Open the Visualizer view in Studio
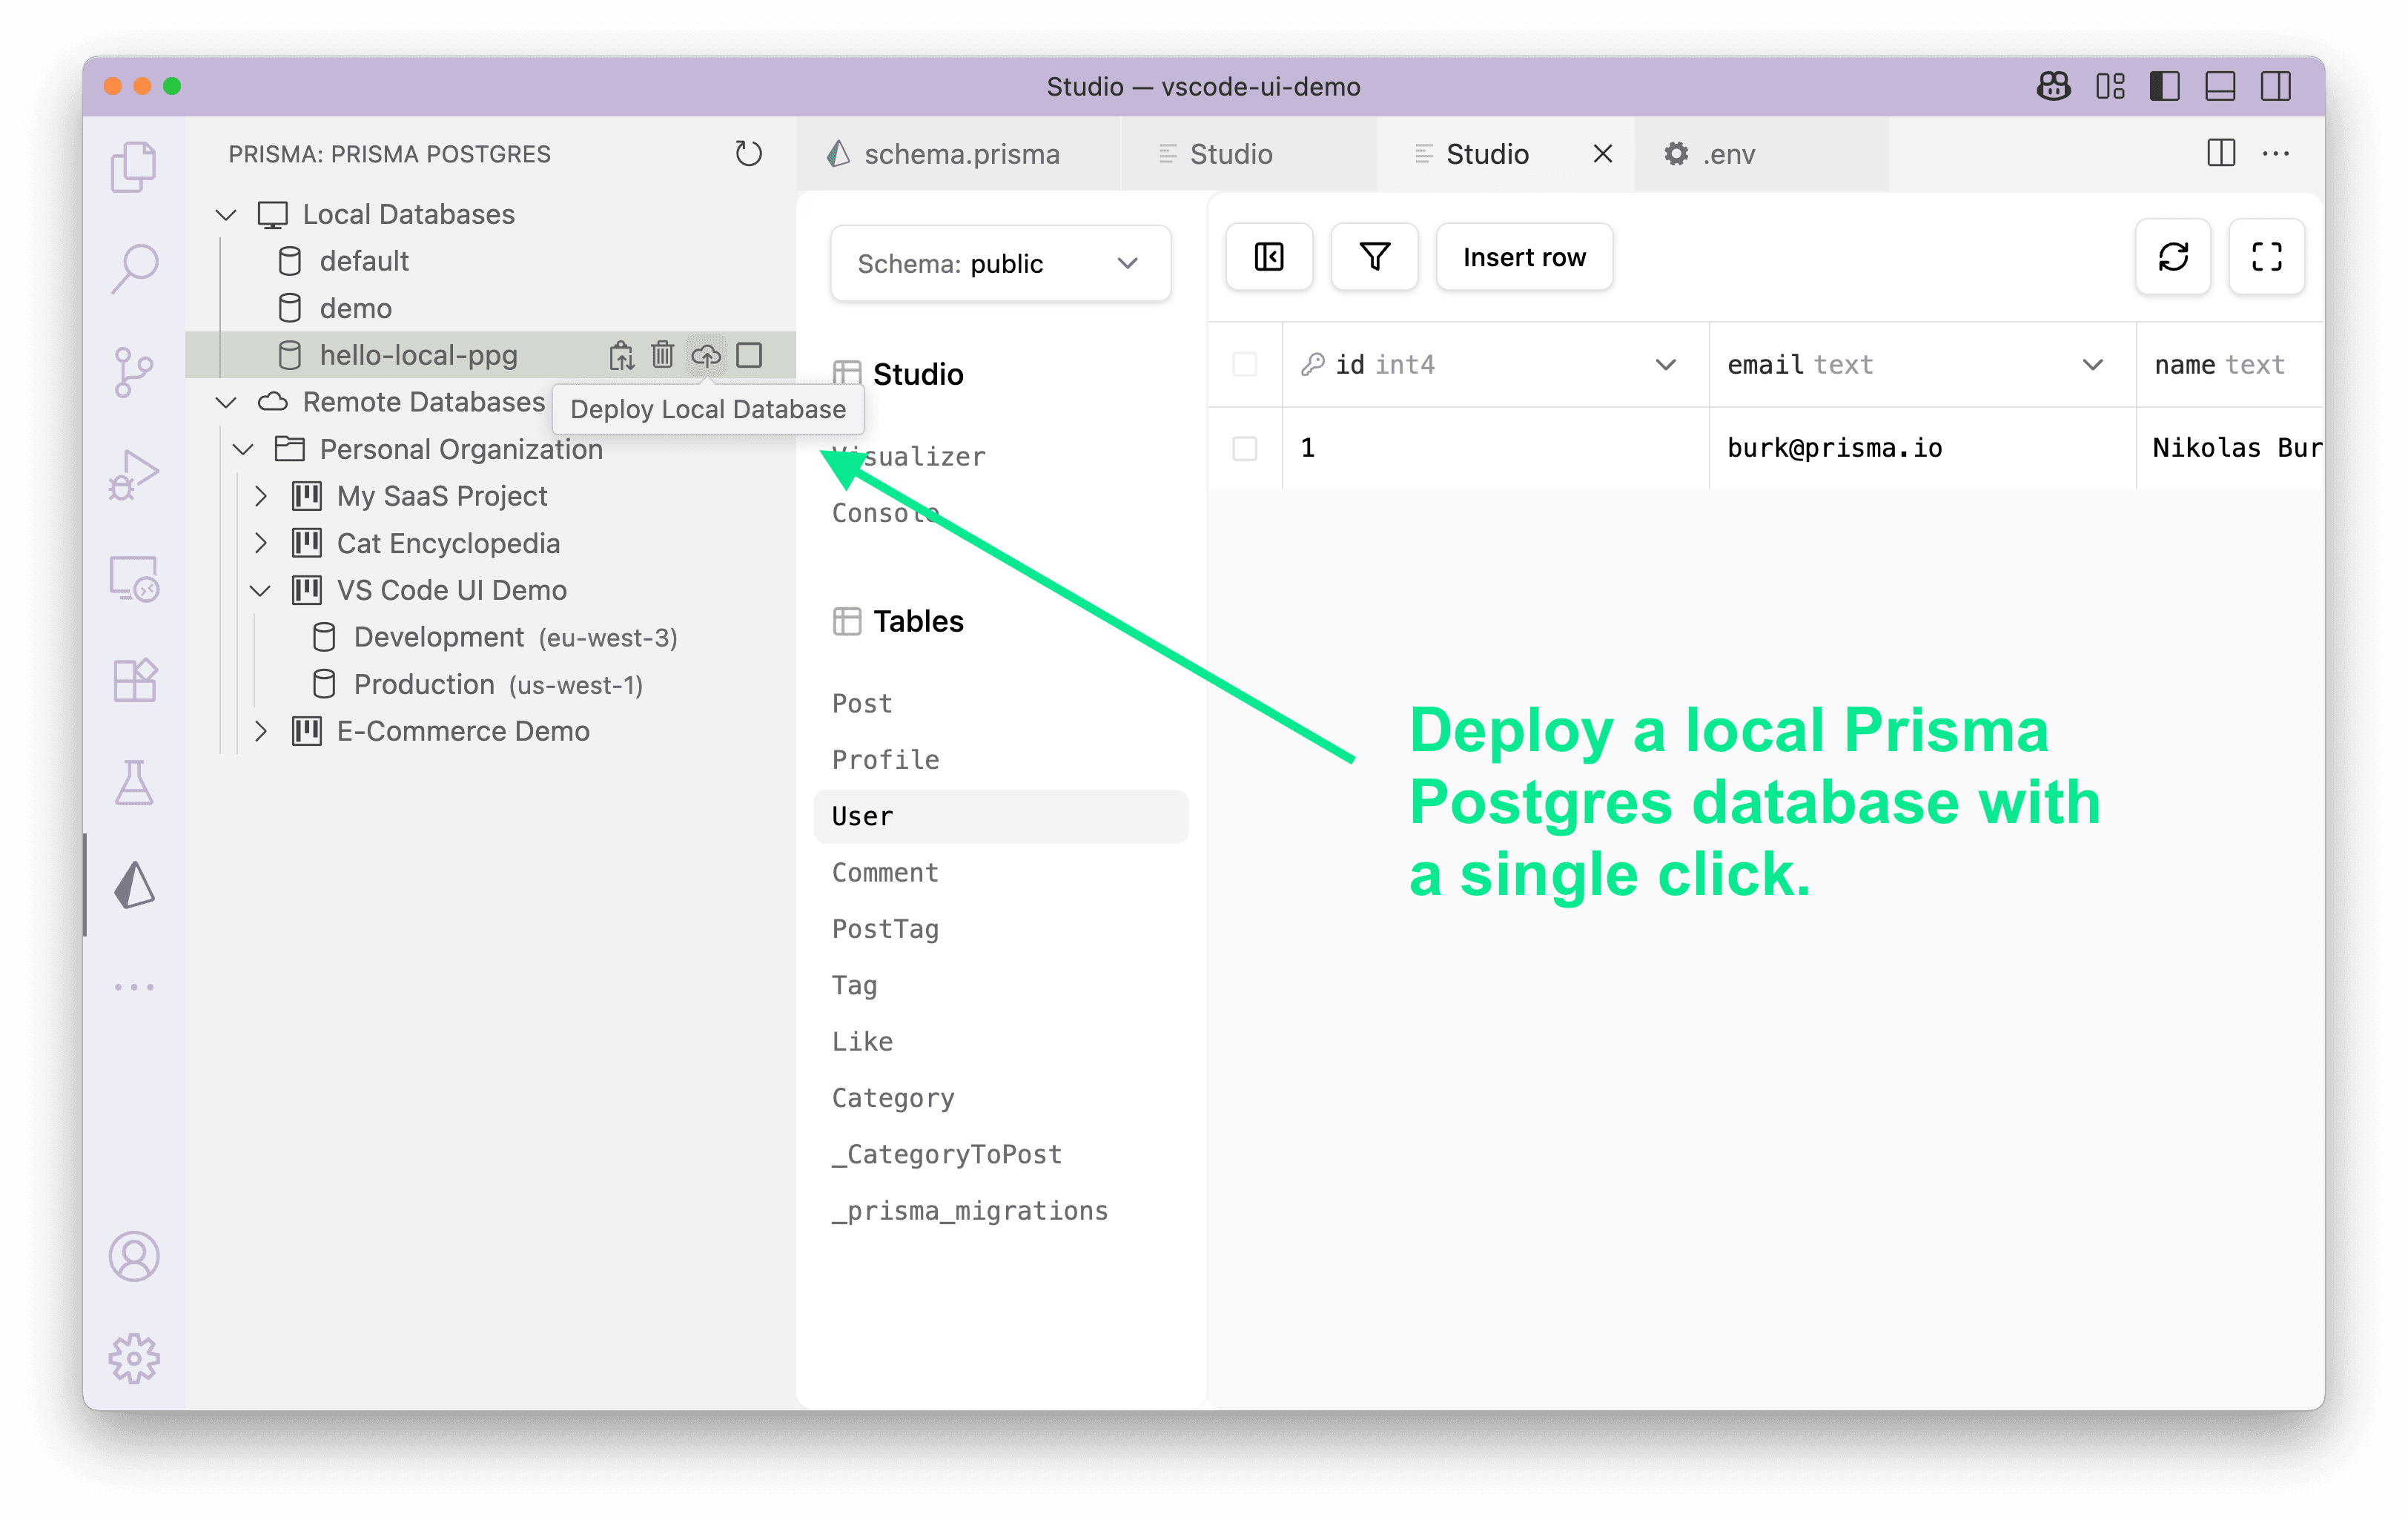2408x1520 pixels. 908,456
